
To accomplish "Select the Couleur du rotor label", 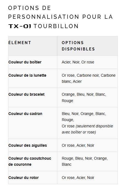I will pyautogui.click(x=24, y=178).
